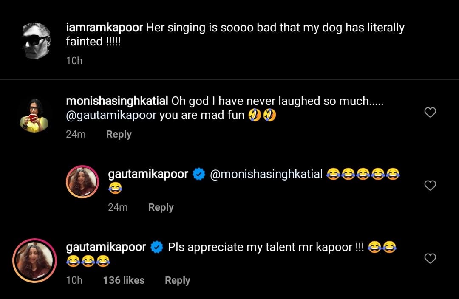The width and height of the screenshot is (459, 299).
Task: View the 136 likes list
Action: [124, 280]
